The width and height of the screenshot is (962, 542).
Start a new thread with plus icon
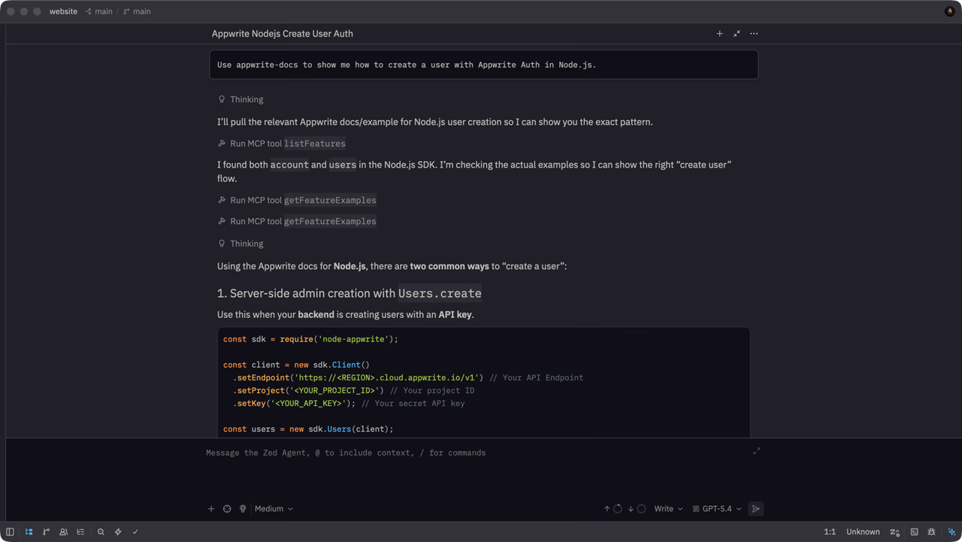pos(719,34)
